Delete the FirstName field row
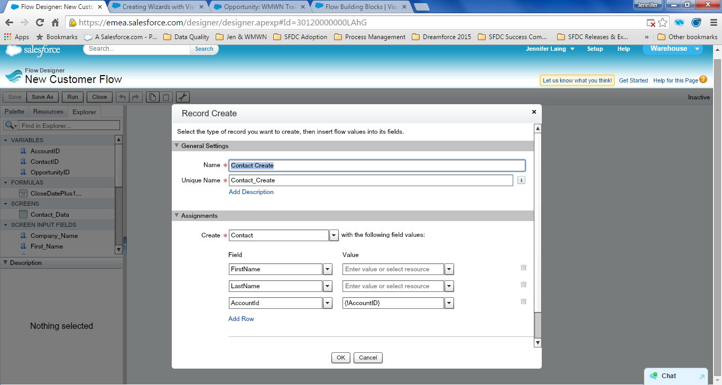Viewport: 722px width, 385px height. [523, 268]
